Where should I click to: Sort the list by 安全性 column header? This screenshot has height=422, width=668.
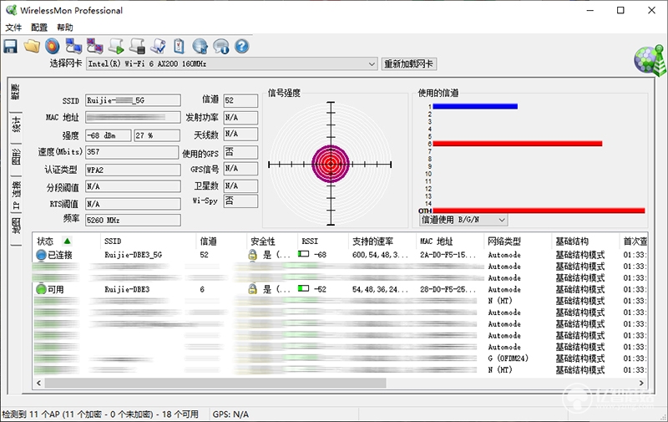click(272, 242)
